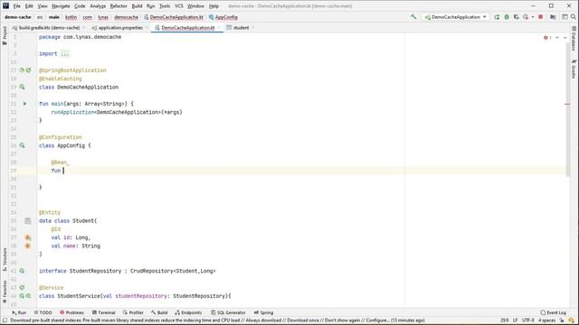Click the Run with Coverage icon
Screen dimensions: 579x325
coord(517,17)
